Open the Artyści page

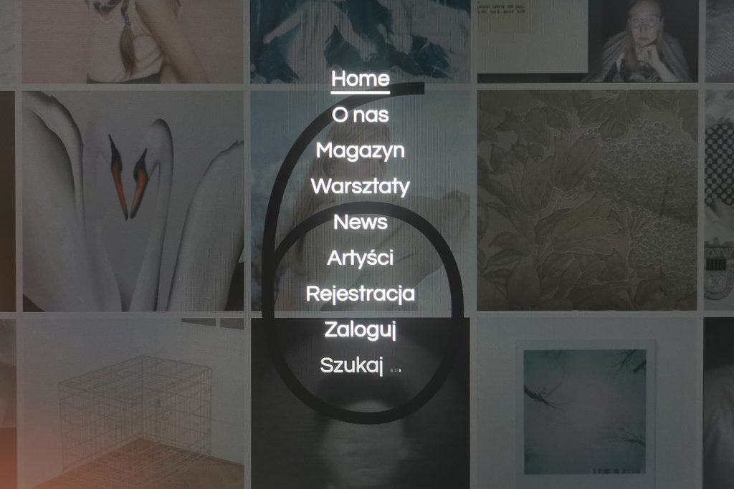point(360,258)
